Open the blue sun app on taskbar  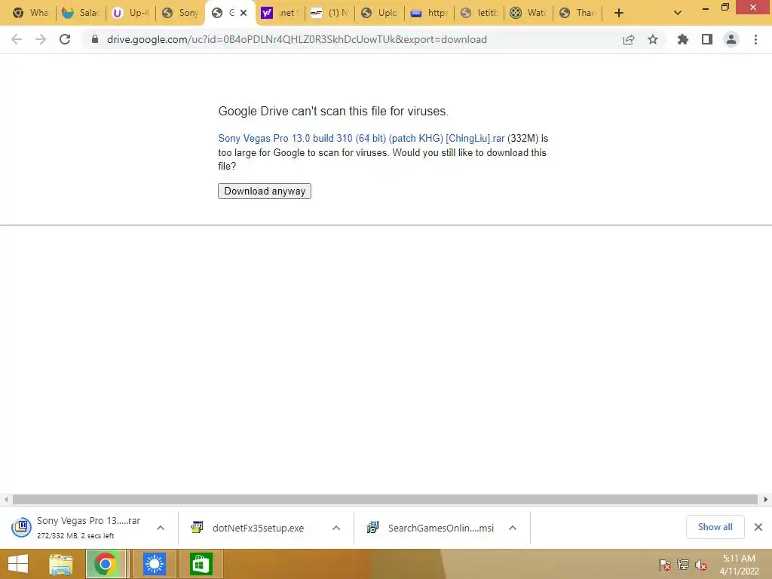coord(154,564)
